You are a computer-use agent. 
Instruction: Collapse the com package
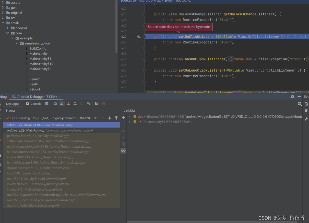(7, 33)
